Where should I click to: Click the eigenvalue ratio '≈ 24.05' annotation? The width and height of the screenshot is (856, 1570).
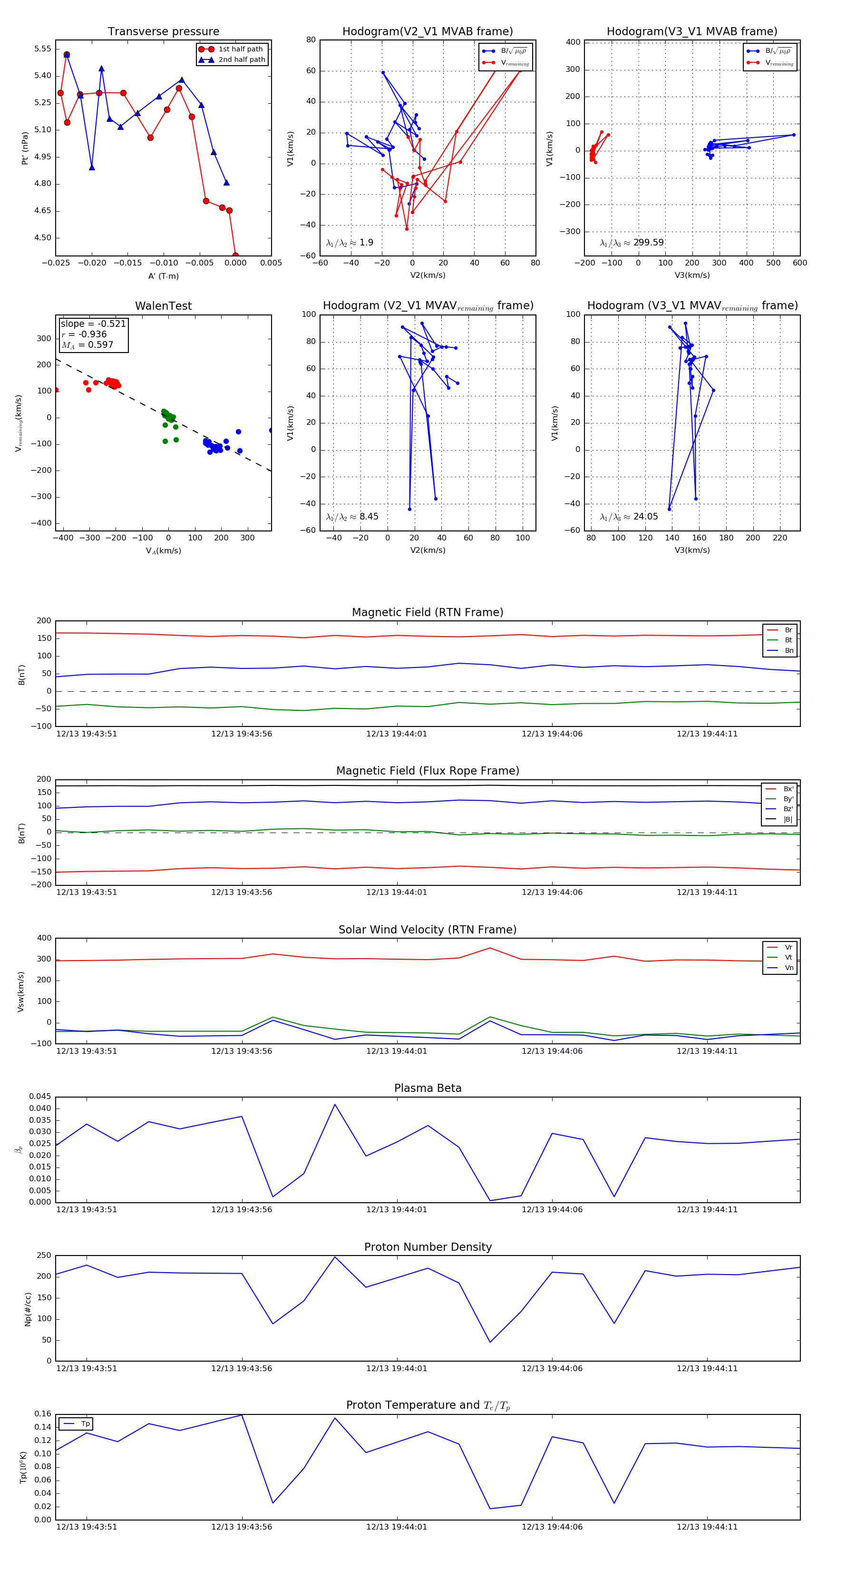tap(629, 517)
